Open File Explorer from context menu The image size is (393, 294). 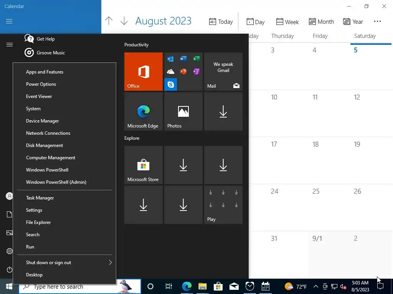pos(64,222)
